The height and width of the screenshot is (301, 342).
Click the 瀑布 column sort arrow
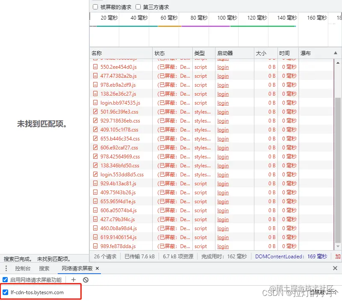coord(336,53)
